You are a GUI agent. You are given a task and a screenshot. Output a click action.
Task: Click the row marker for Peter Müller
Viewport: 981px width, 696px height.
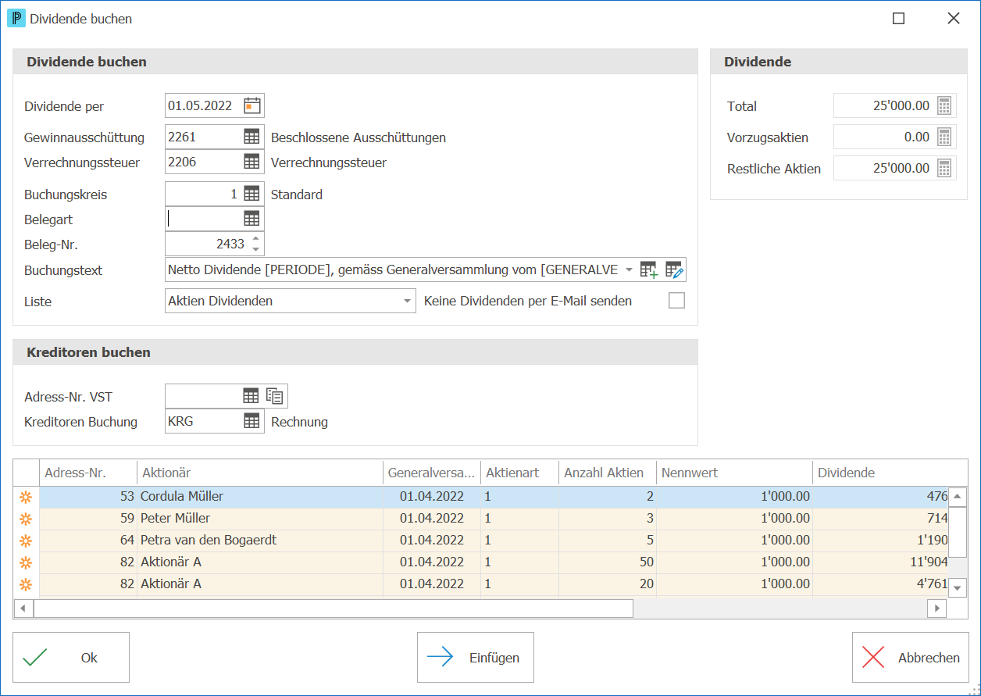pyautogui.click(x=26, y=519)
